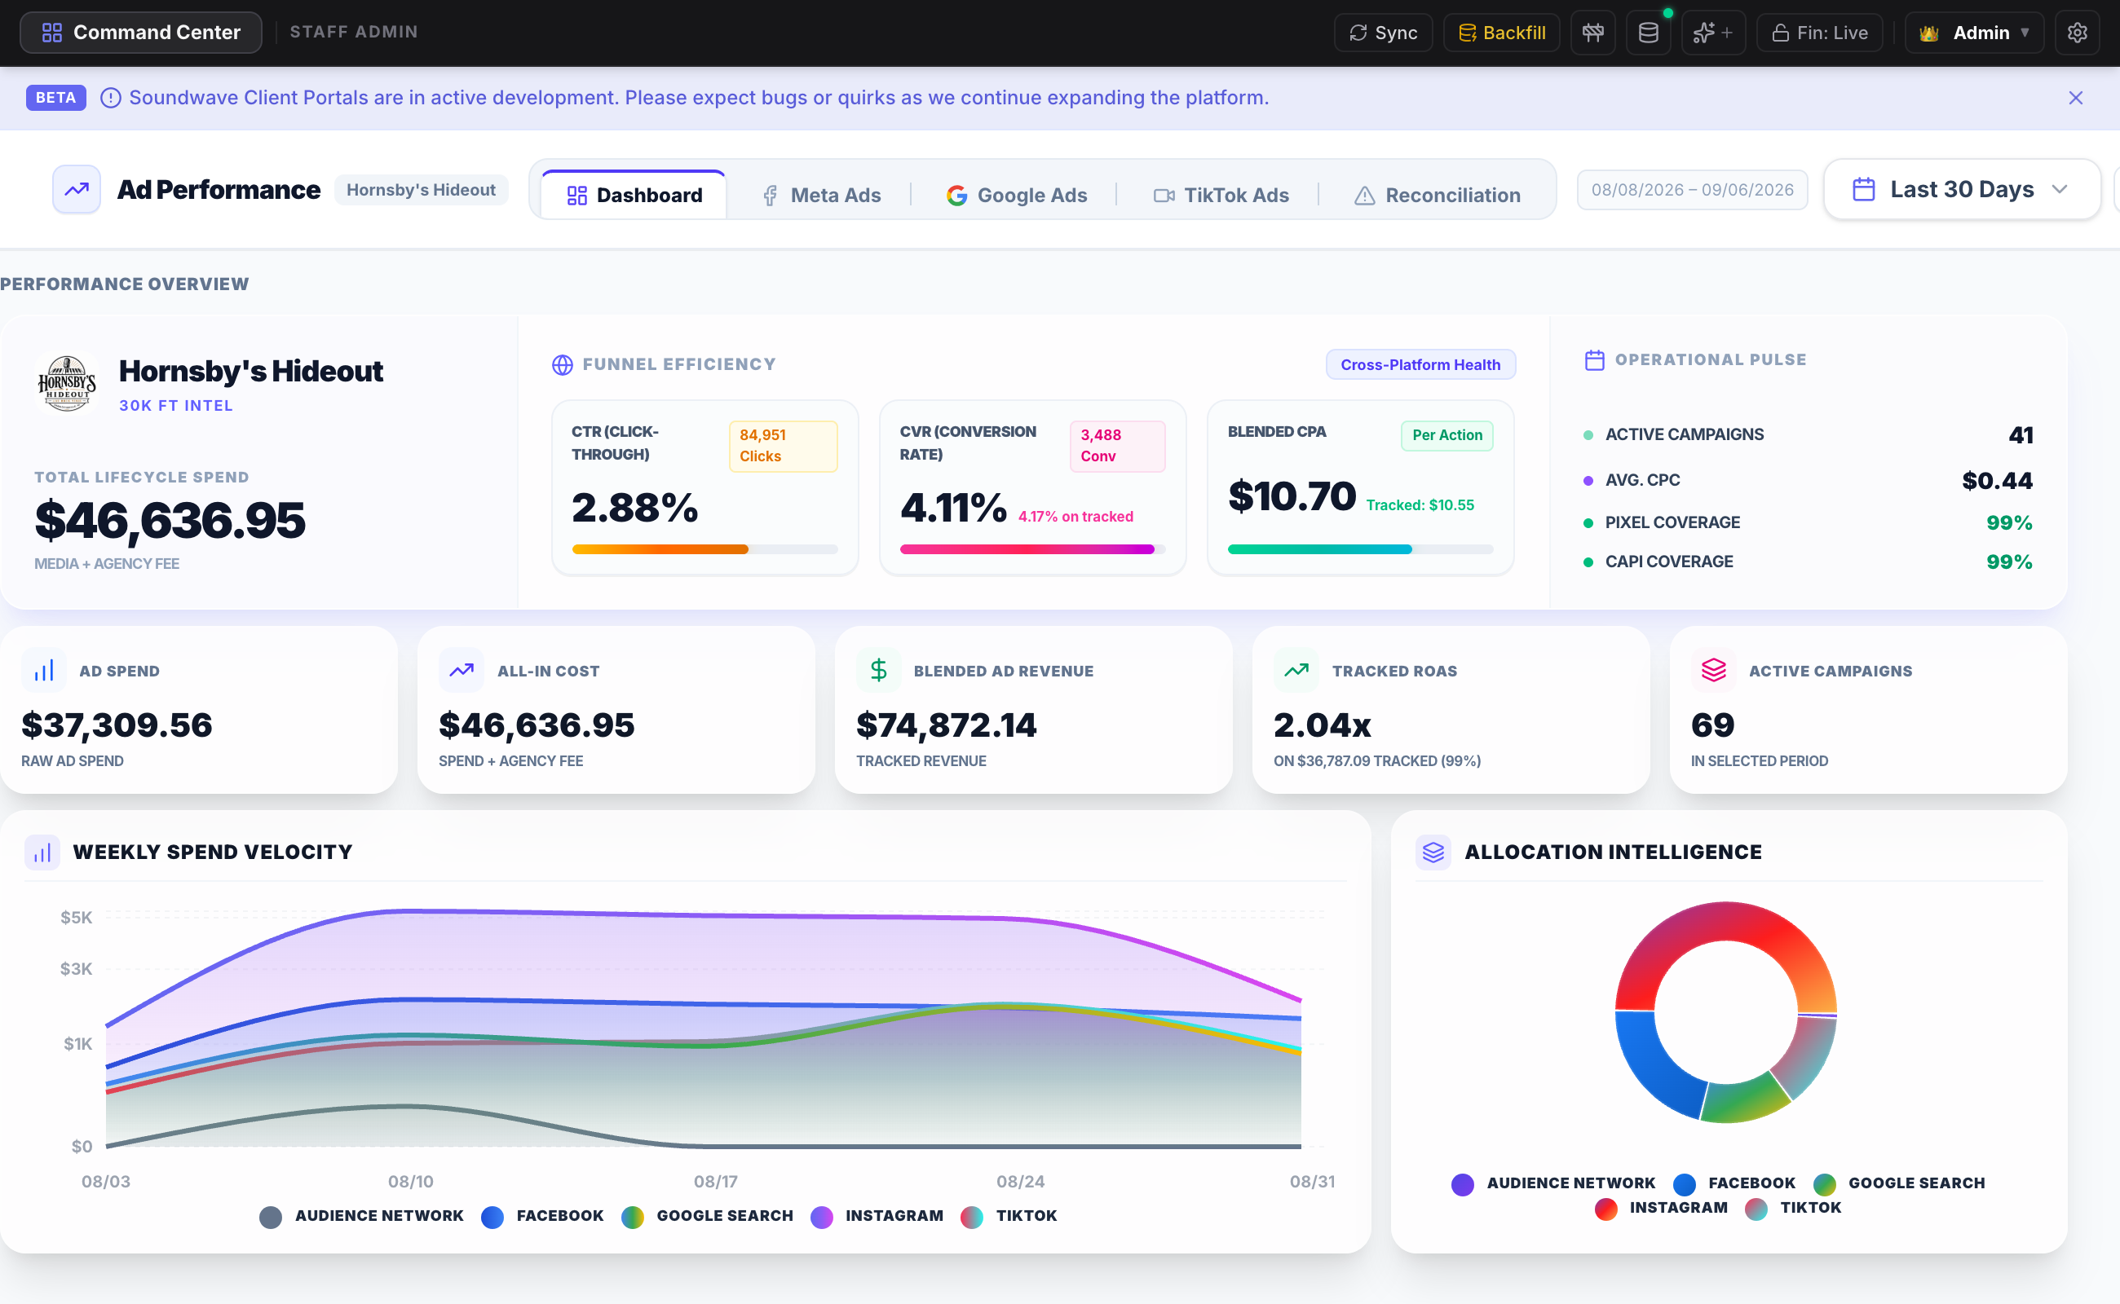Click the Pixel Coverage 99% value
This screenshot has width=2120, height=1304.
point(2008,522)
